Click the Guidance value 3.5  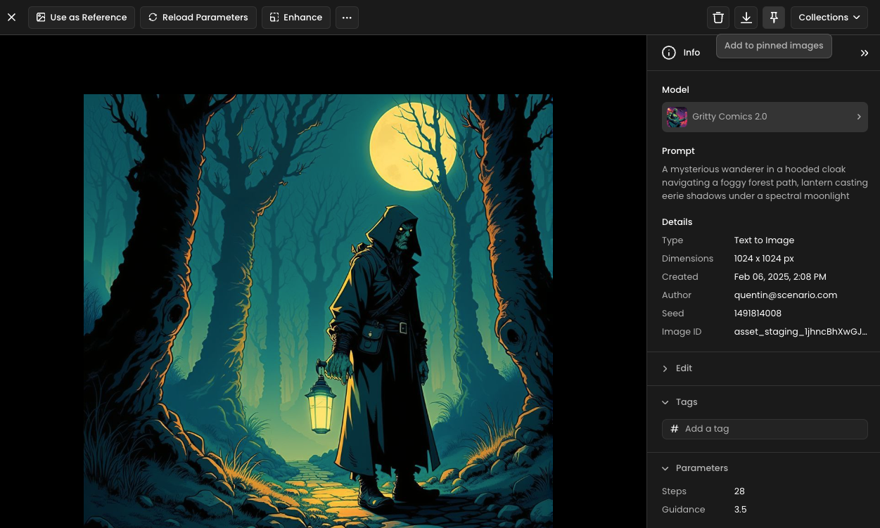pyautogui.click(x=740, y=510)
